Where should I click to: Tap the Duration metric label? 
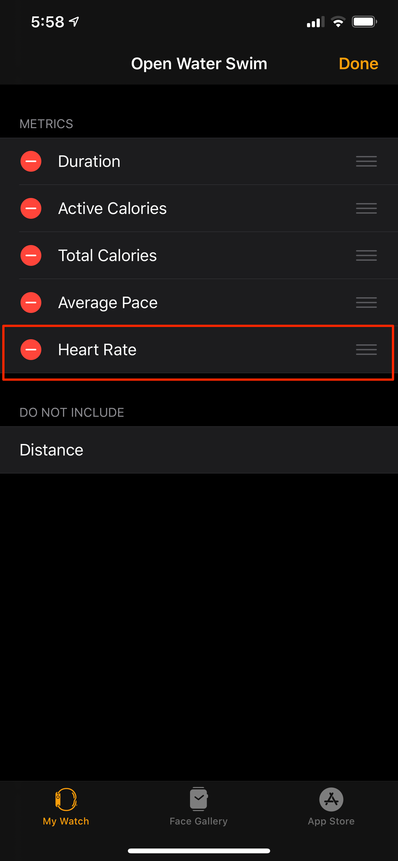[89, 161]
